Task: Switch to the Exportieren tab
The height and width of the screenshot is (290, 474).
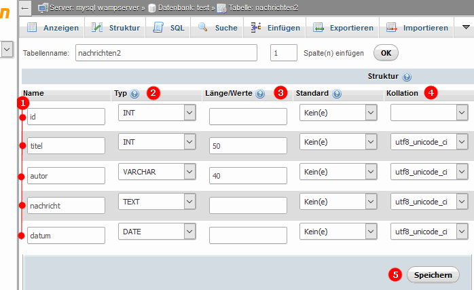Action: tap(342, 28)
